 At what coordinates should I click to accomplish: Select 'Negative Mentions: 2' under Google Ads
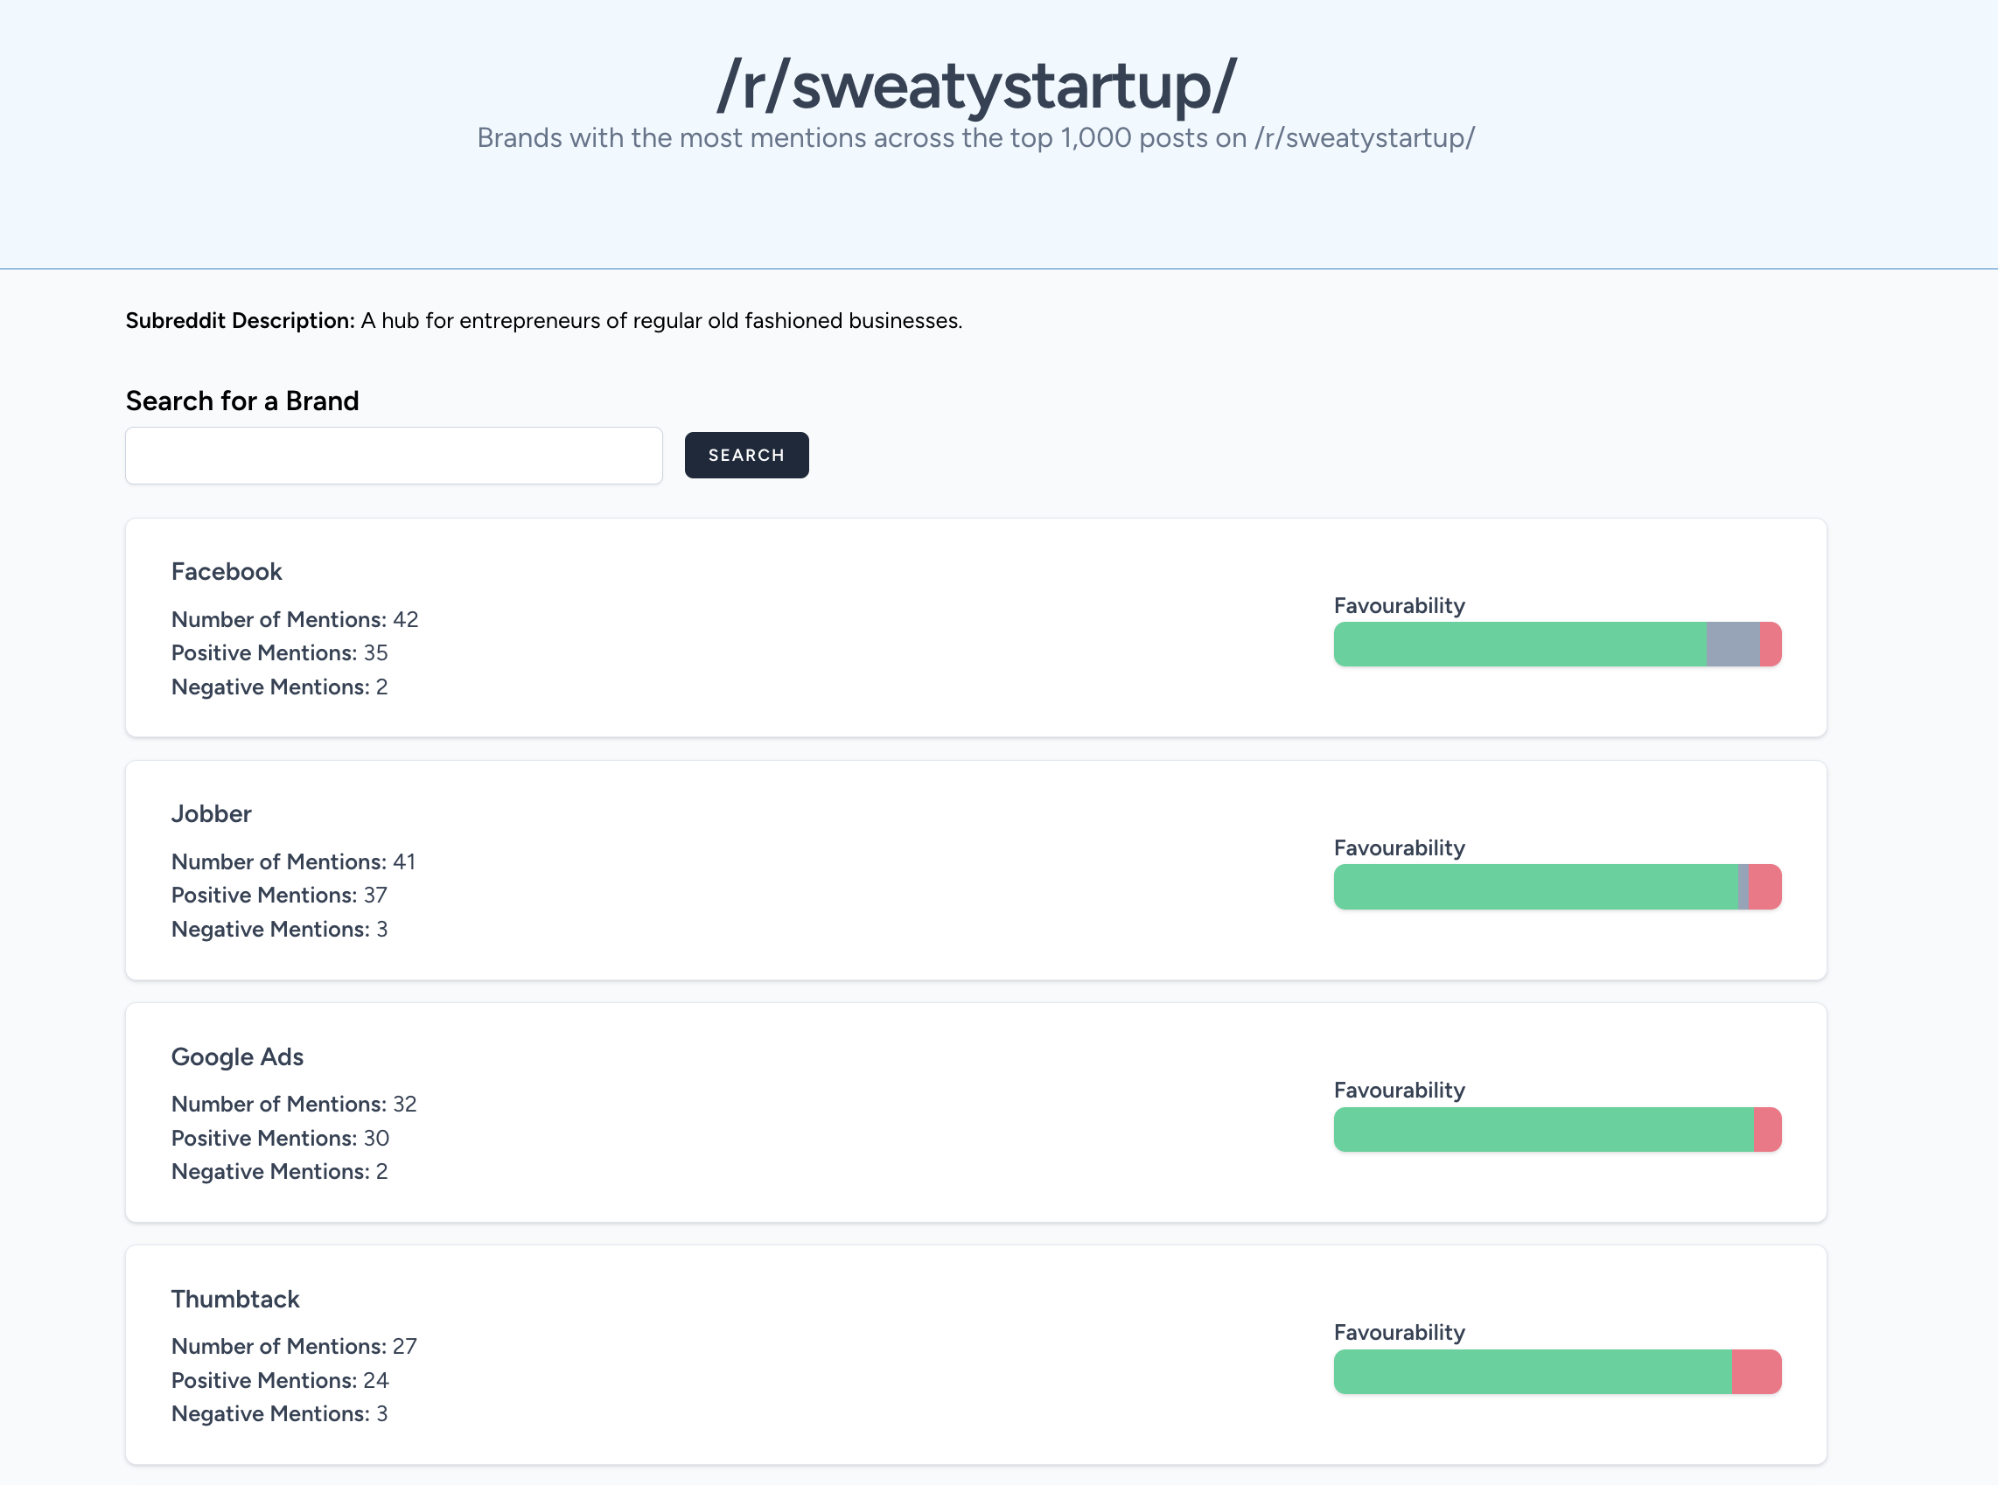[x=280, y=1171]
